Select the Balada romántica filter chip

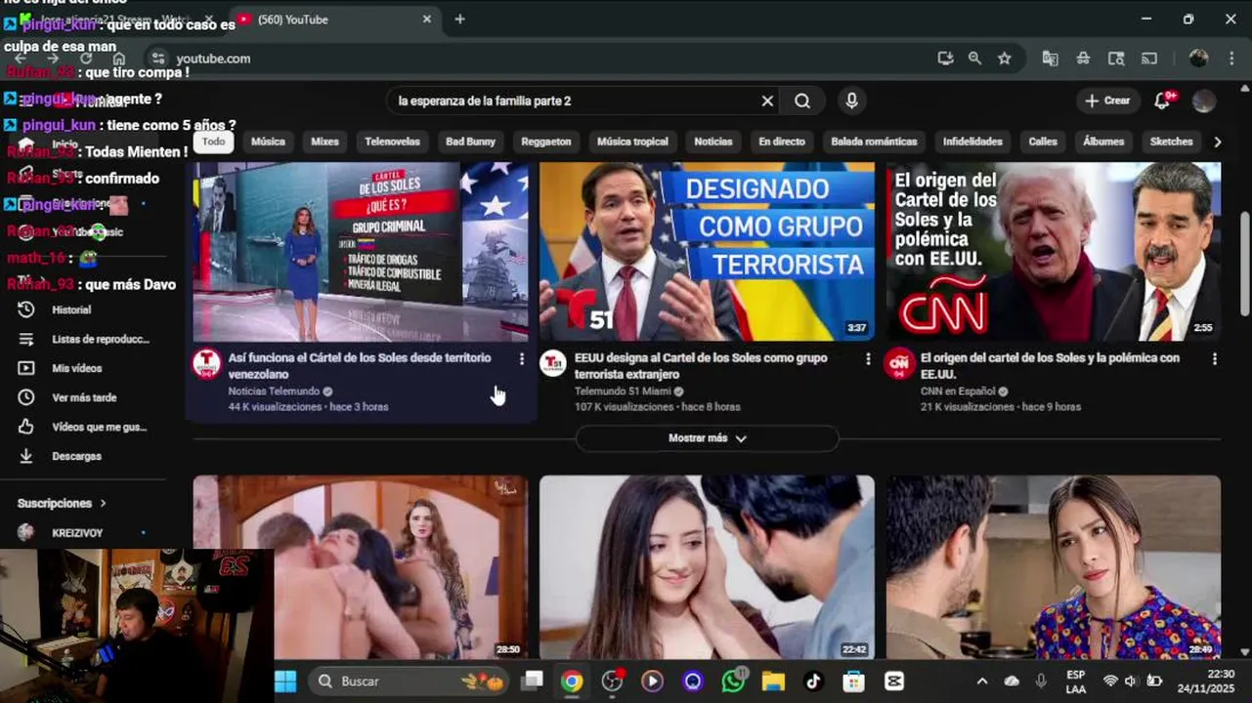874,142
